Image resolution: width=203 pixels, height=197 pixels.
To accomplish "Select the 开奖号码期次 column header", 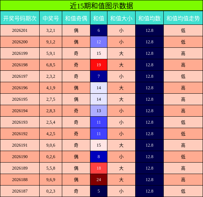I will [x=20, y=18].
